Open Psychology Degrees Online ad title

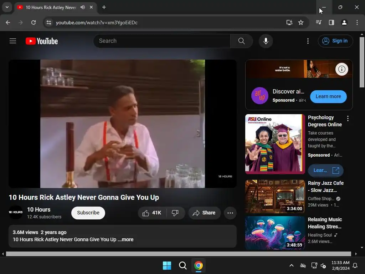point(325,121)
